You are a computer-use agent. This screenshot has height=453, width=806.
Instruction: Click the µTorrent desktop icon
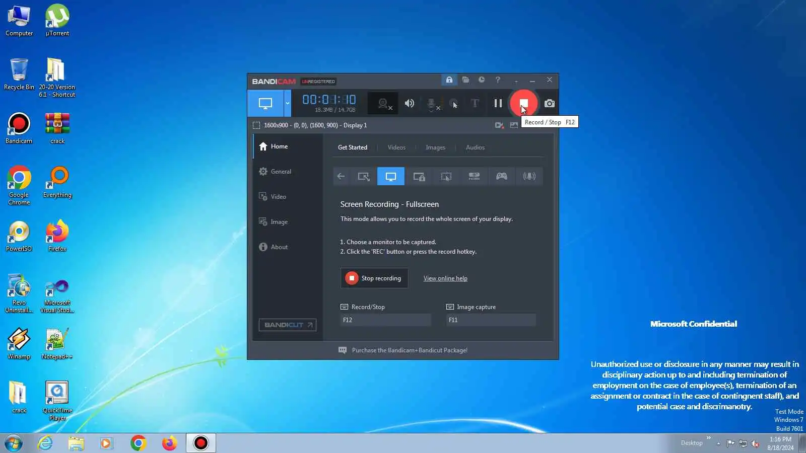(x=57, y=21)
